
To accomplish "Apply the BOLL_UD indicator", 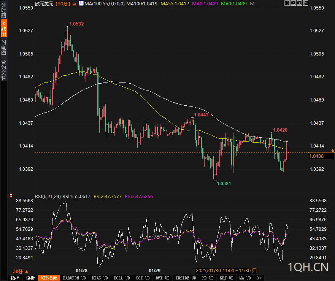I will pos(122,278).
